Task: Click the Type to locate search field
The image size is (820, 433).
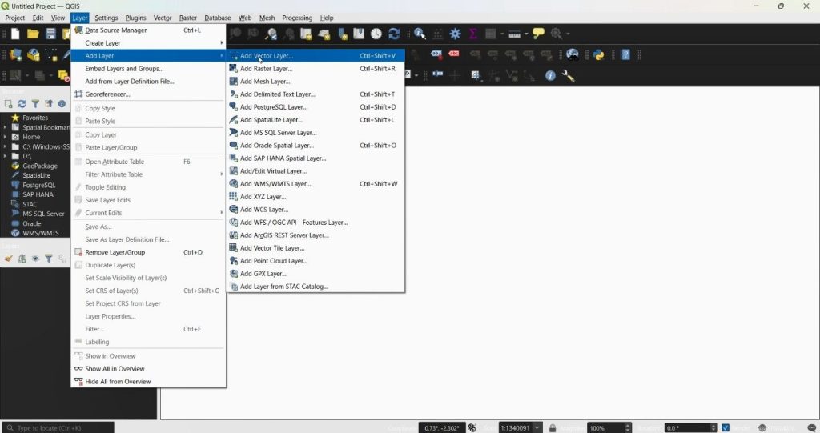Action: click(58, 427)
